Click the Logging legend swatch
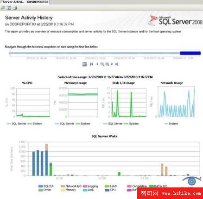203x199 pixels. (x=85, y=186)
